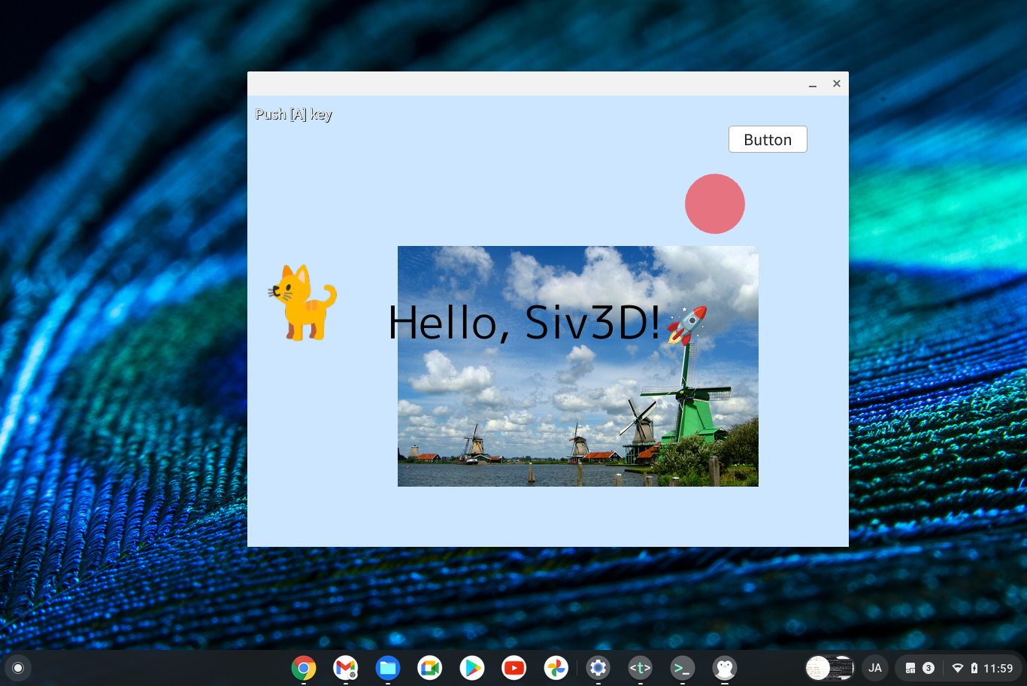Minimize the Siv3D app window

pyautogui.click(x=813, y=83)
